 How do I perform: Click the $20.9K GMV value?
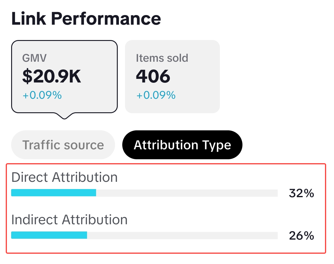[52, 76]
